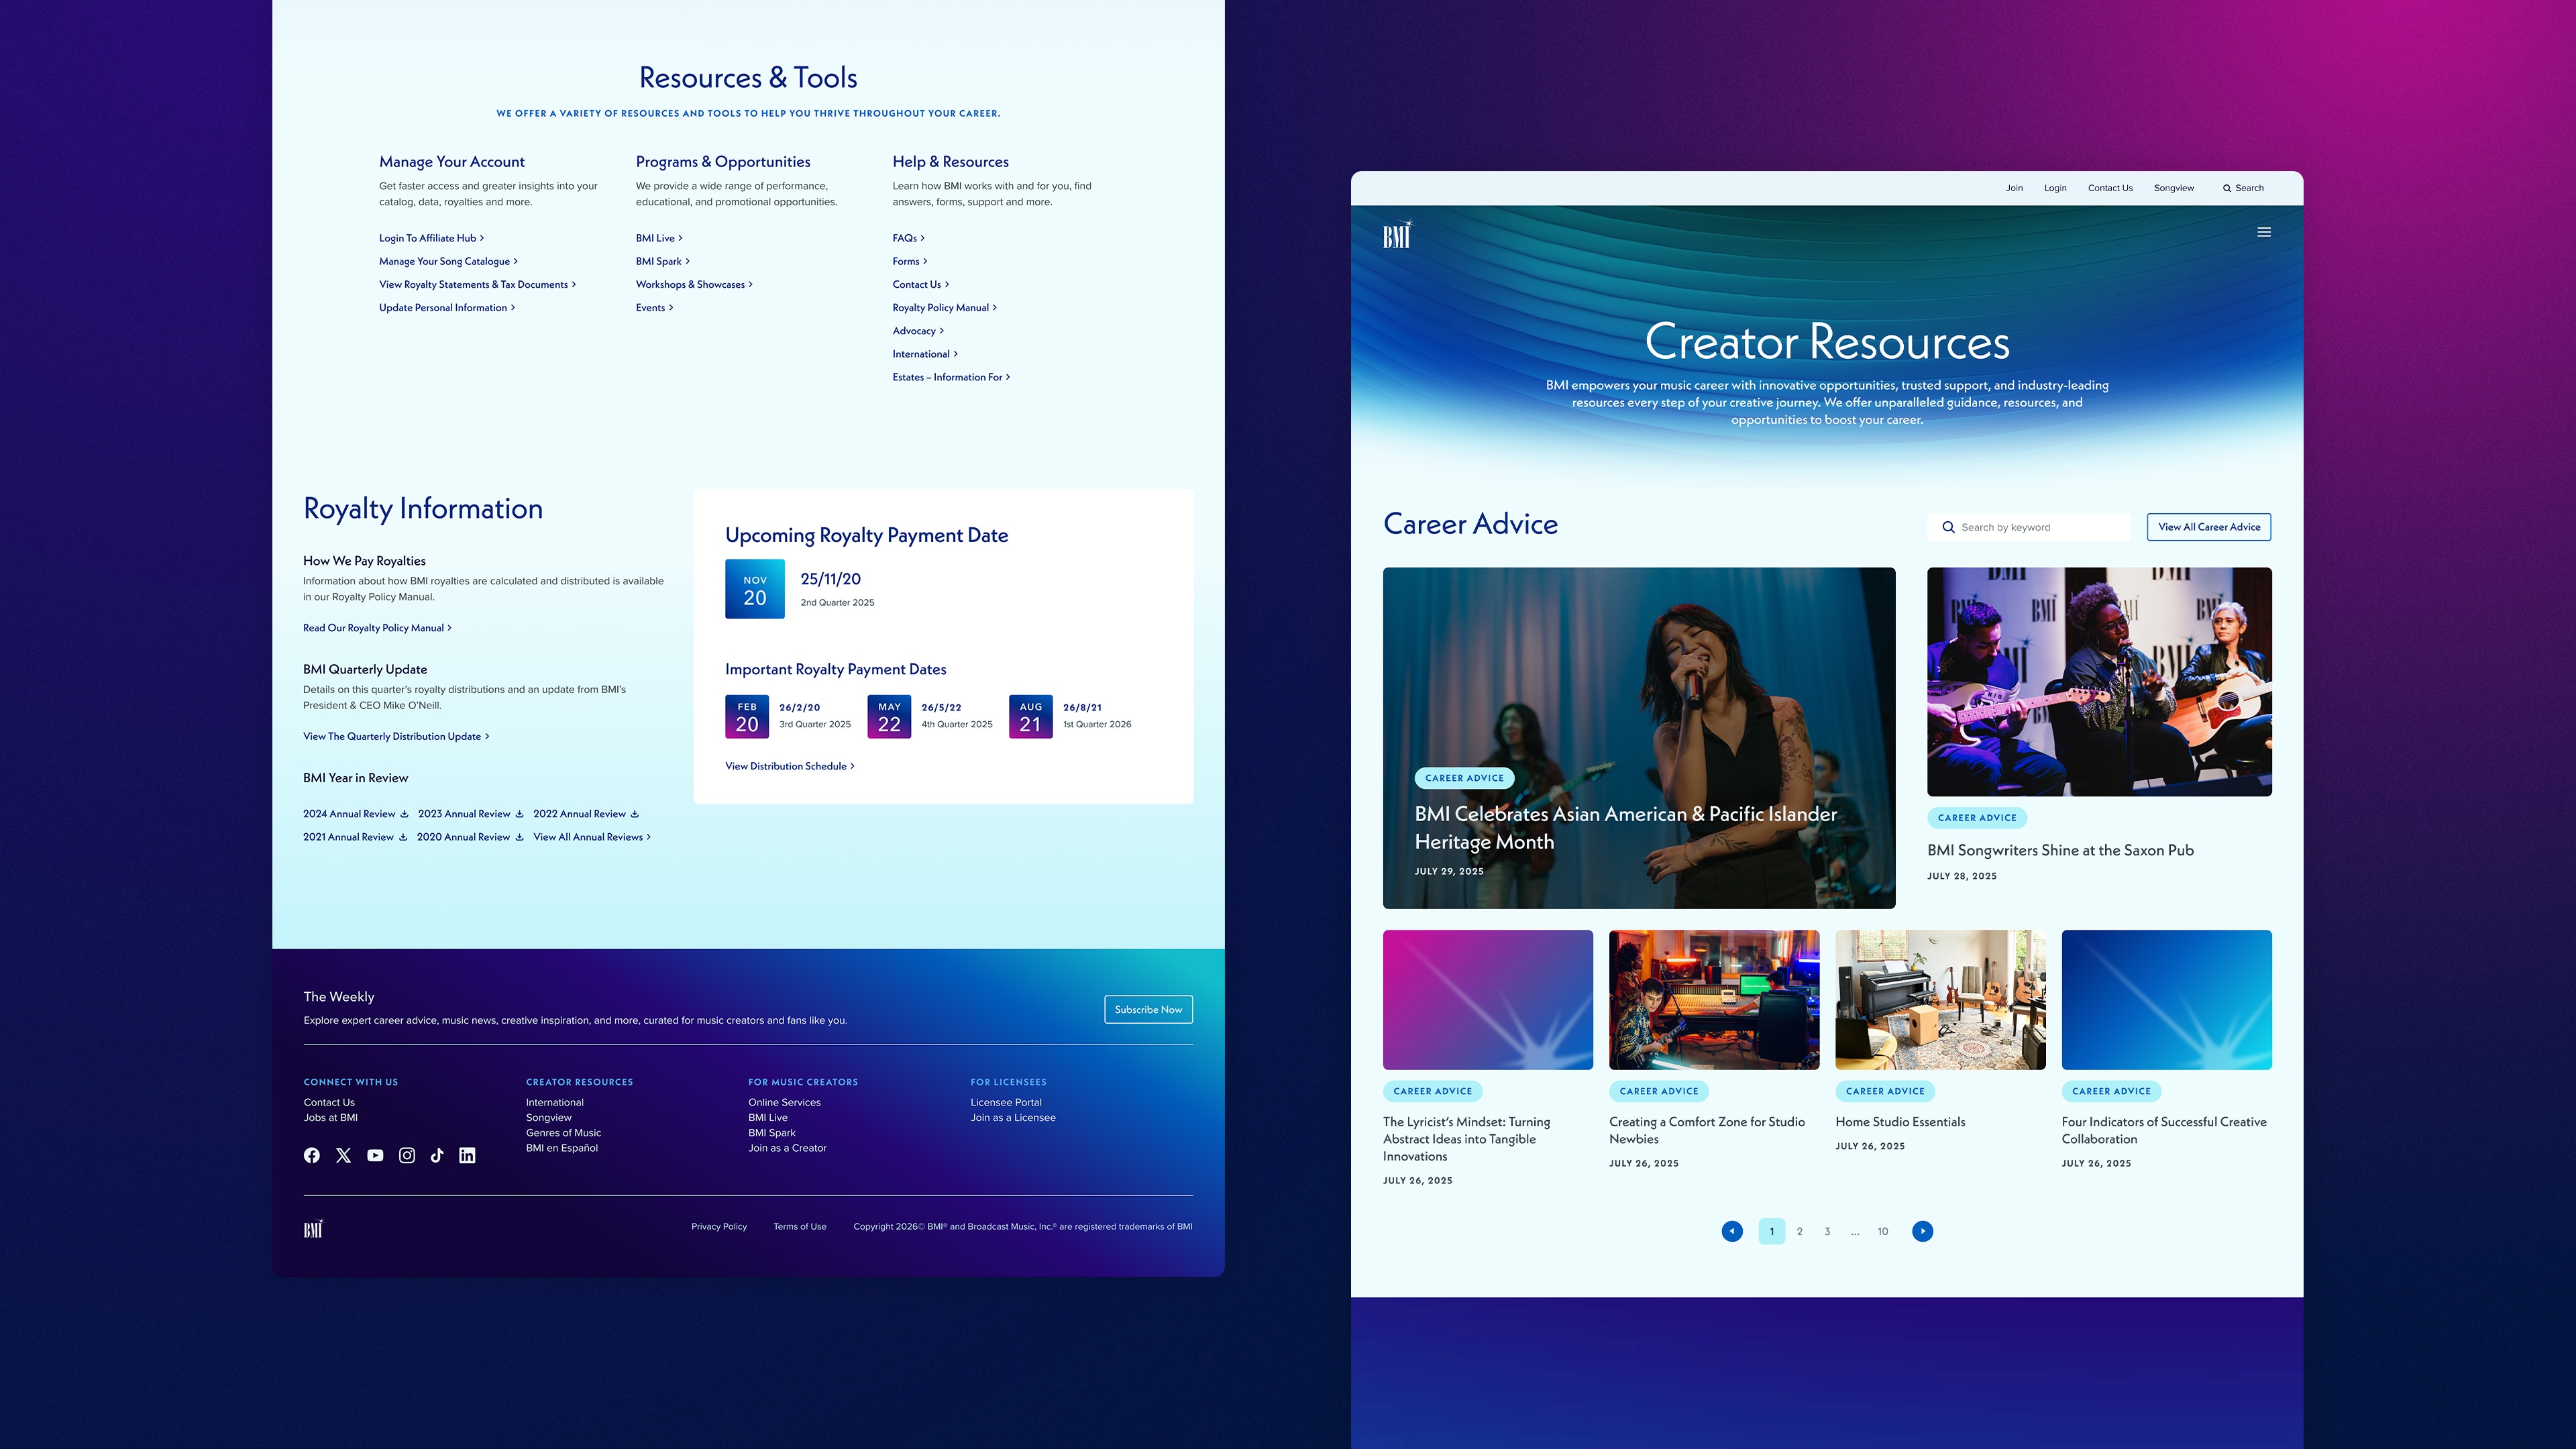Screen dimensions: 2576x1449
Task: Open the Forms link
Action: (910, 261)
